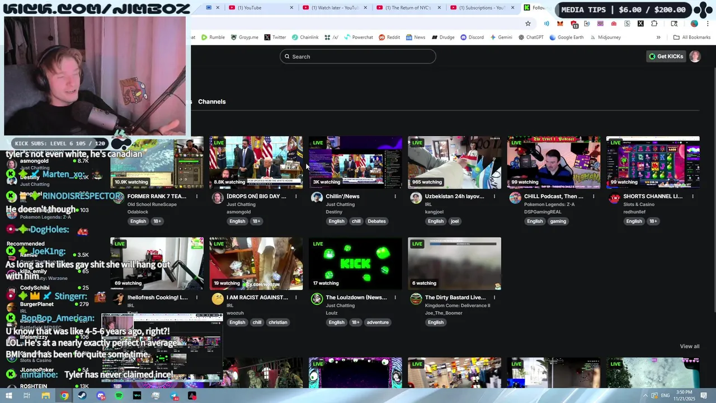Image resolution: width=716 pixels, height=403 pixels.
Task: Open DSPGamingREAL channel avatar
Action: tap(515, 198)
